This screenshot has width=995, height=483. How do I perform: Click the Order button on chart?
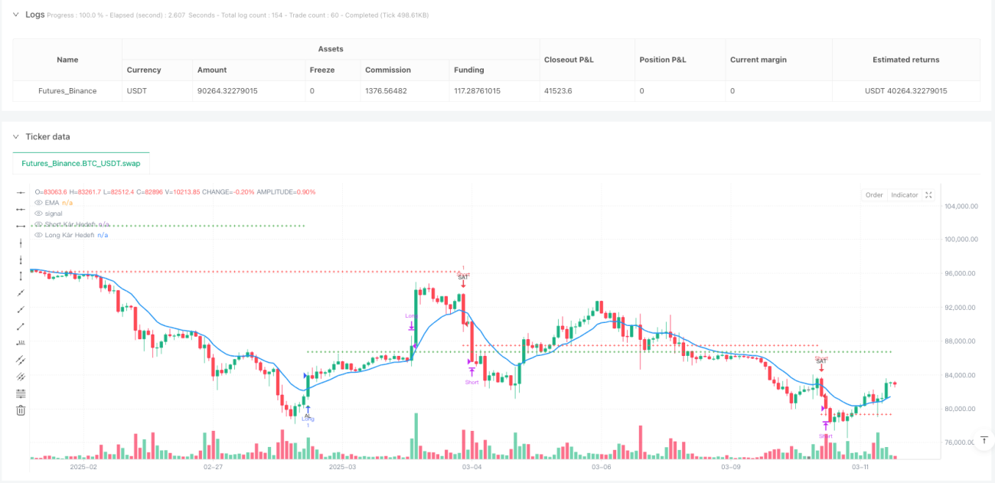tap(874, 195)
